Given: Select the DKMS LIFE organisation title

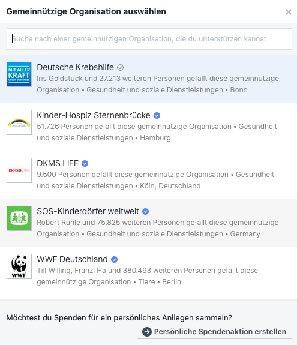Looking at the screenshot, I should (x=58, y=163).
